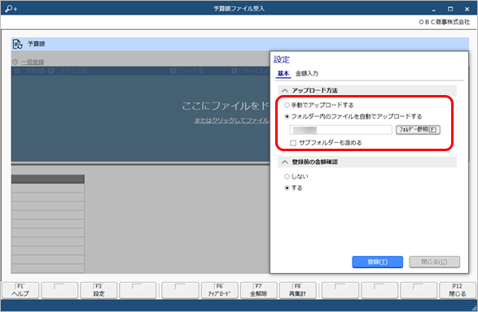The width and height of the screenshot is (478, 312).
Task: Click the F1 ヘルプ function key button
Action: click(20, 291)
